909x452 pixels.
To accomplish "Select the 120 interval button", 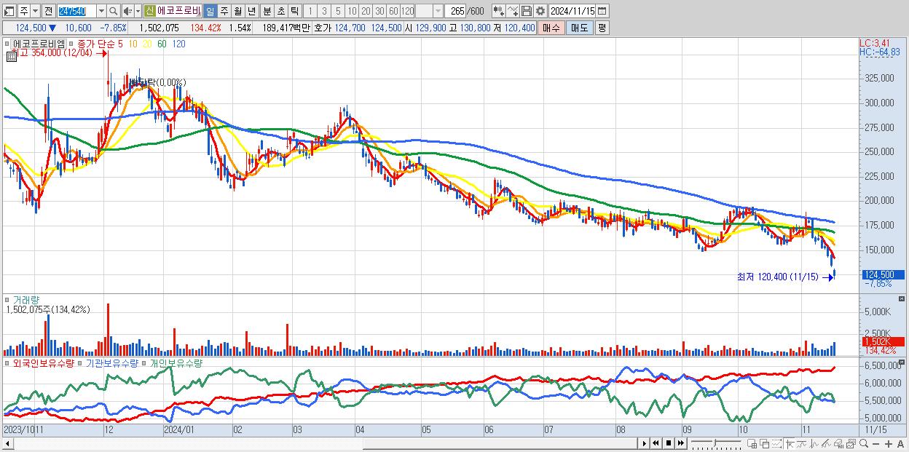I will [407, 11].
